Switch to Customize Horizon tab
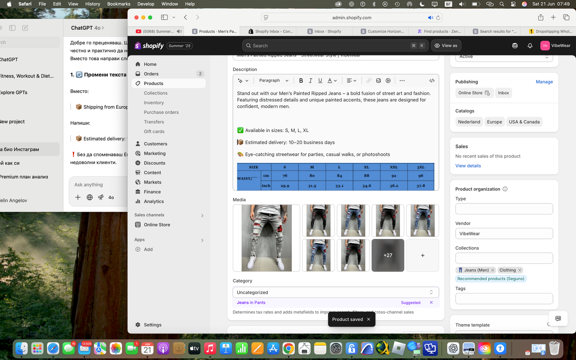Viewport: 576px width, 360px height. tap(382, 31)
